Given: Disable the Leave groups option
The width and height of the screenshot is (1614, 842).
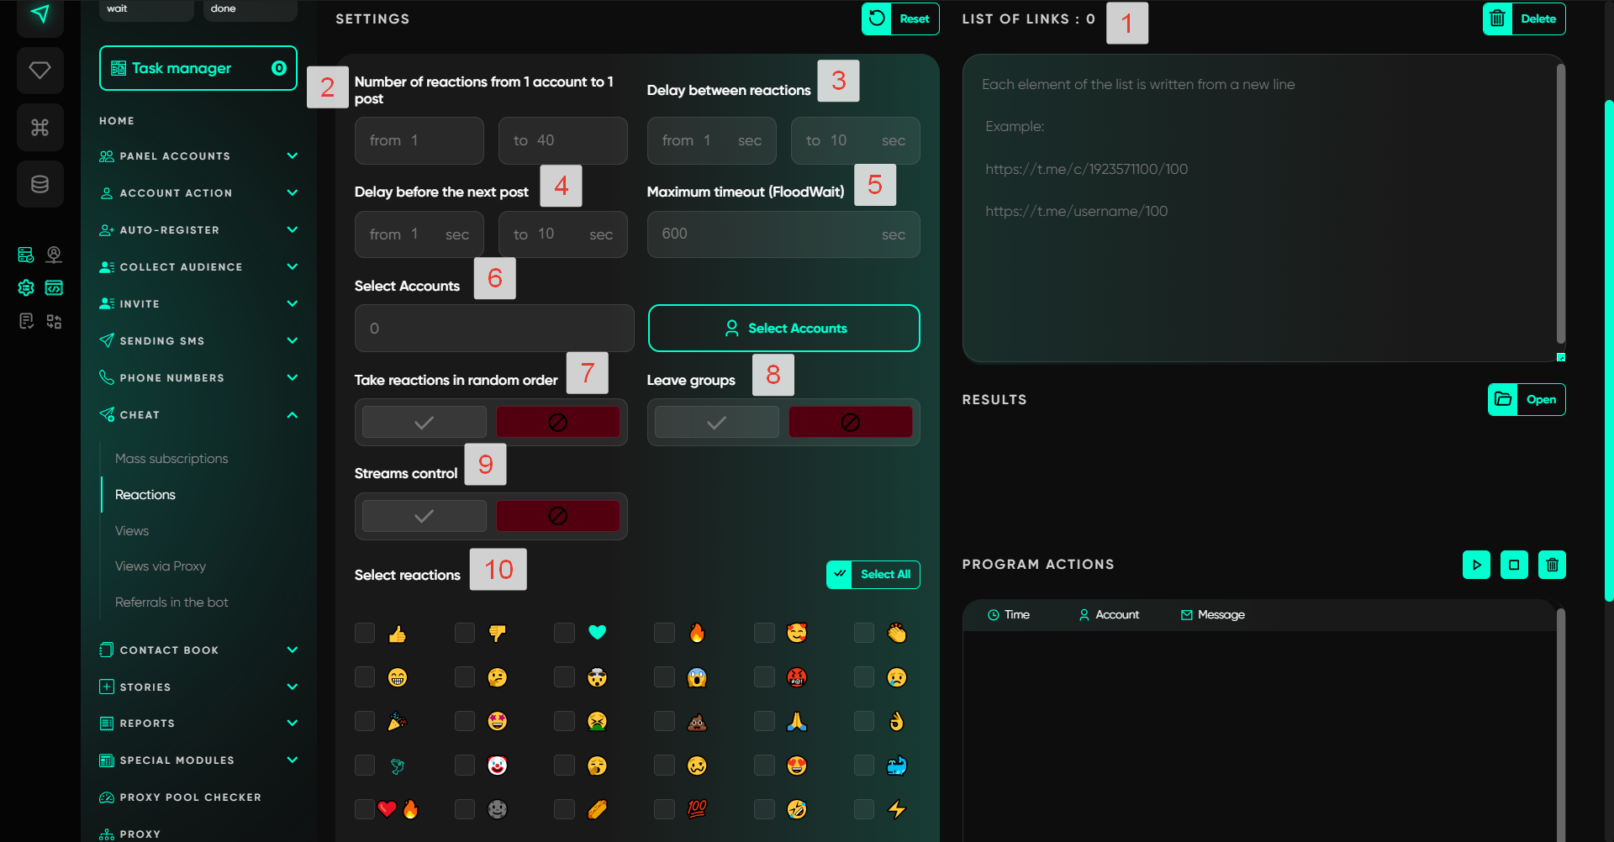Looking at the screenshot, I should click(x=850, y=422).
